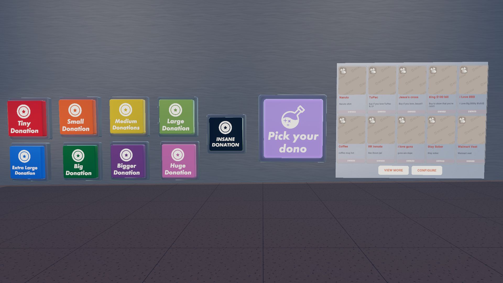
Task: Click the star coin icon on Huge Donation
Action: [x=177, y=154]
